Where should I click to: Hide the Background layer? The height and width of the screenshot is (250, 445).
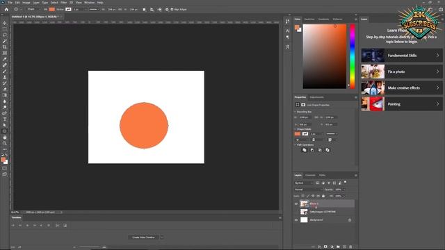(296, 220)
